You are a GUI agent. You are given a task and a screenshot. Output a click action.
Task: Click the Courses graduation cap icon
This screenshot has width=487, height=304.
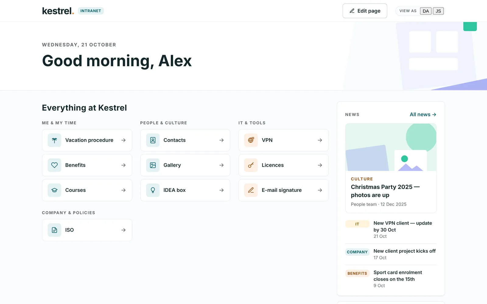click(54, 190)
